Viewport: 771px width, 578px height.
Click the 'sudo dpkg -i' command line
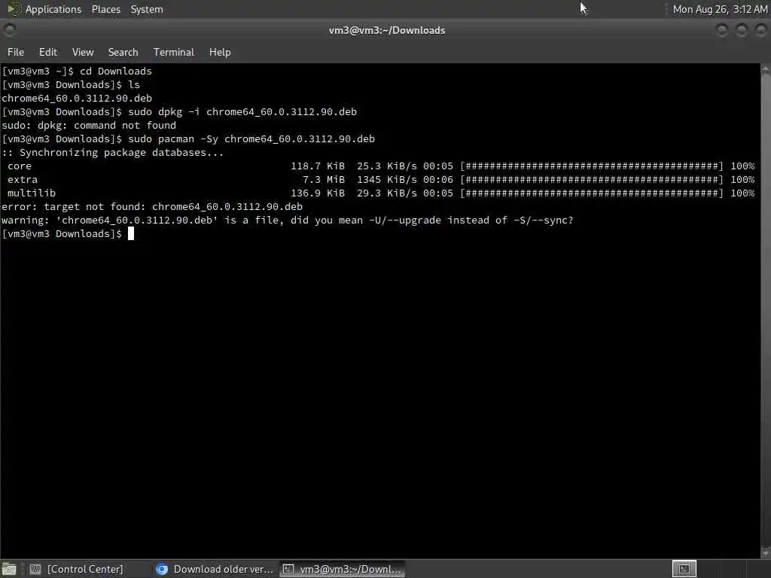pyautogui.click(x=179, y=112)
